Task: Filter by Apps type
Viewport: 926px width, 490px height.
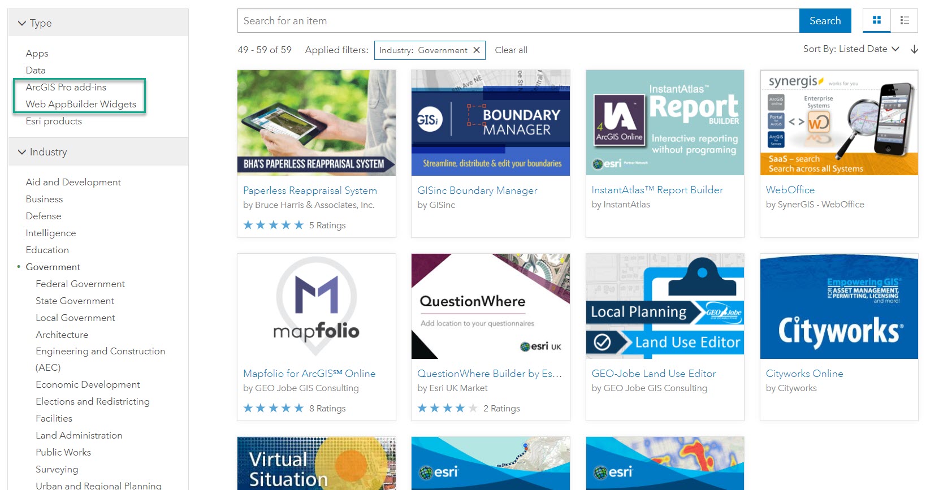Action: (x=37, y=53)
